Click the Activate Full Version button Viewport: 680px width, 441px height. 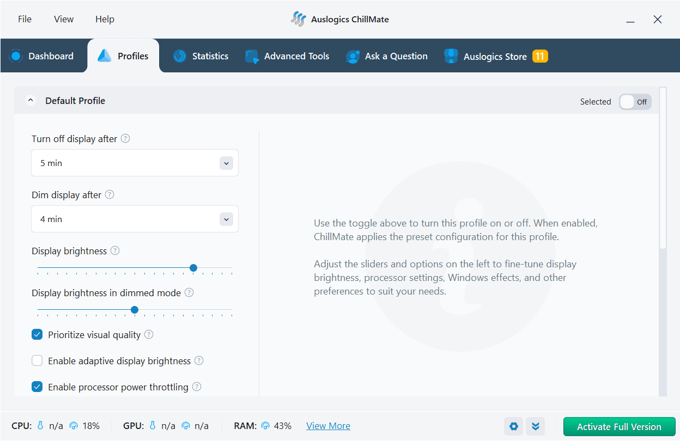(x=620, y=427)
